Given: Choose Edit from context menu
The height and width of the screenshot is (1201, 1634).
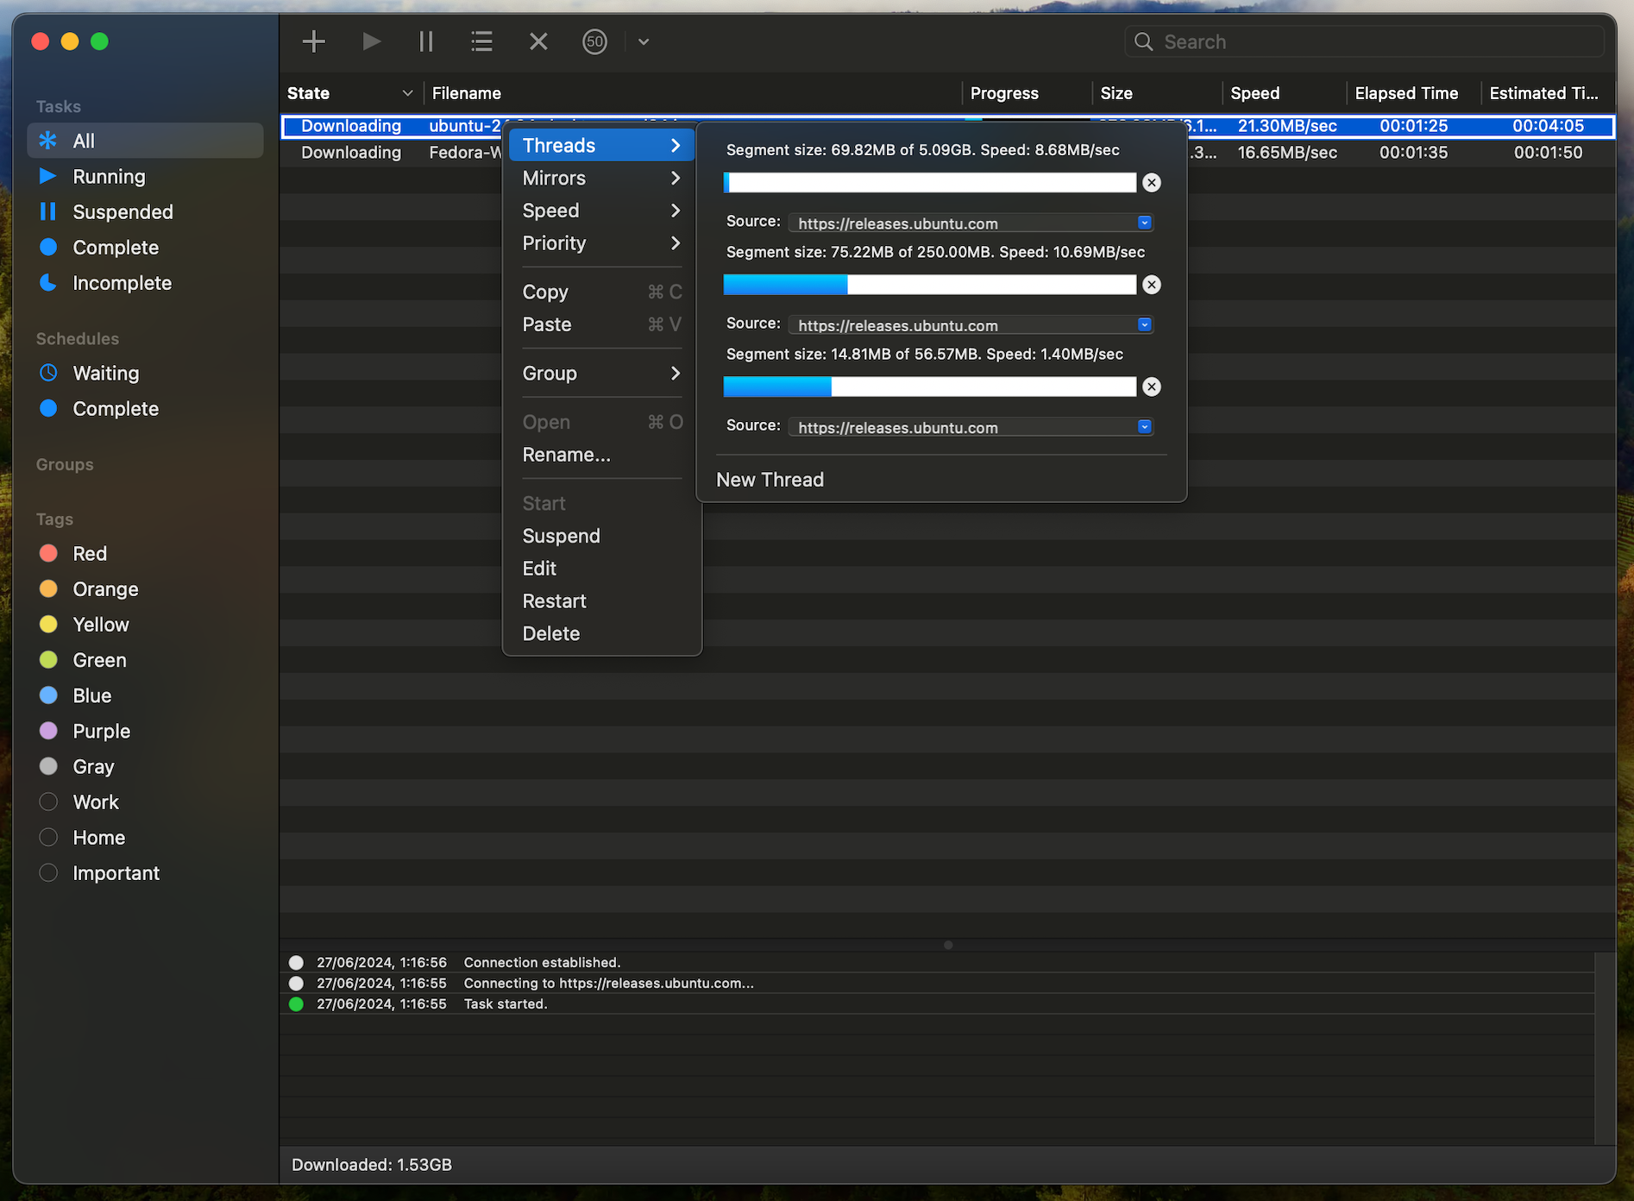Looking at the screenshot, I should coord(602,569).
